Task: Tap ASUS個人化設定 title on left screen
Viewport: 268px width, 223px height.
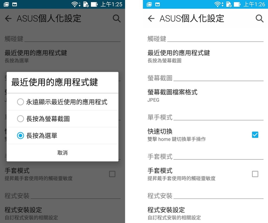Action: (x=49, y=19)
